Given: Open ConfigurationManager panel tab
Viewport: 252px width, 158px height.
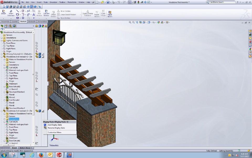Looking at the screenshot, I should click(x=10, y=26).
